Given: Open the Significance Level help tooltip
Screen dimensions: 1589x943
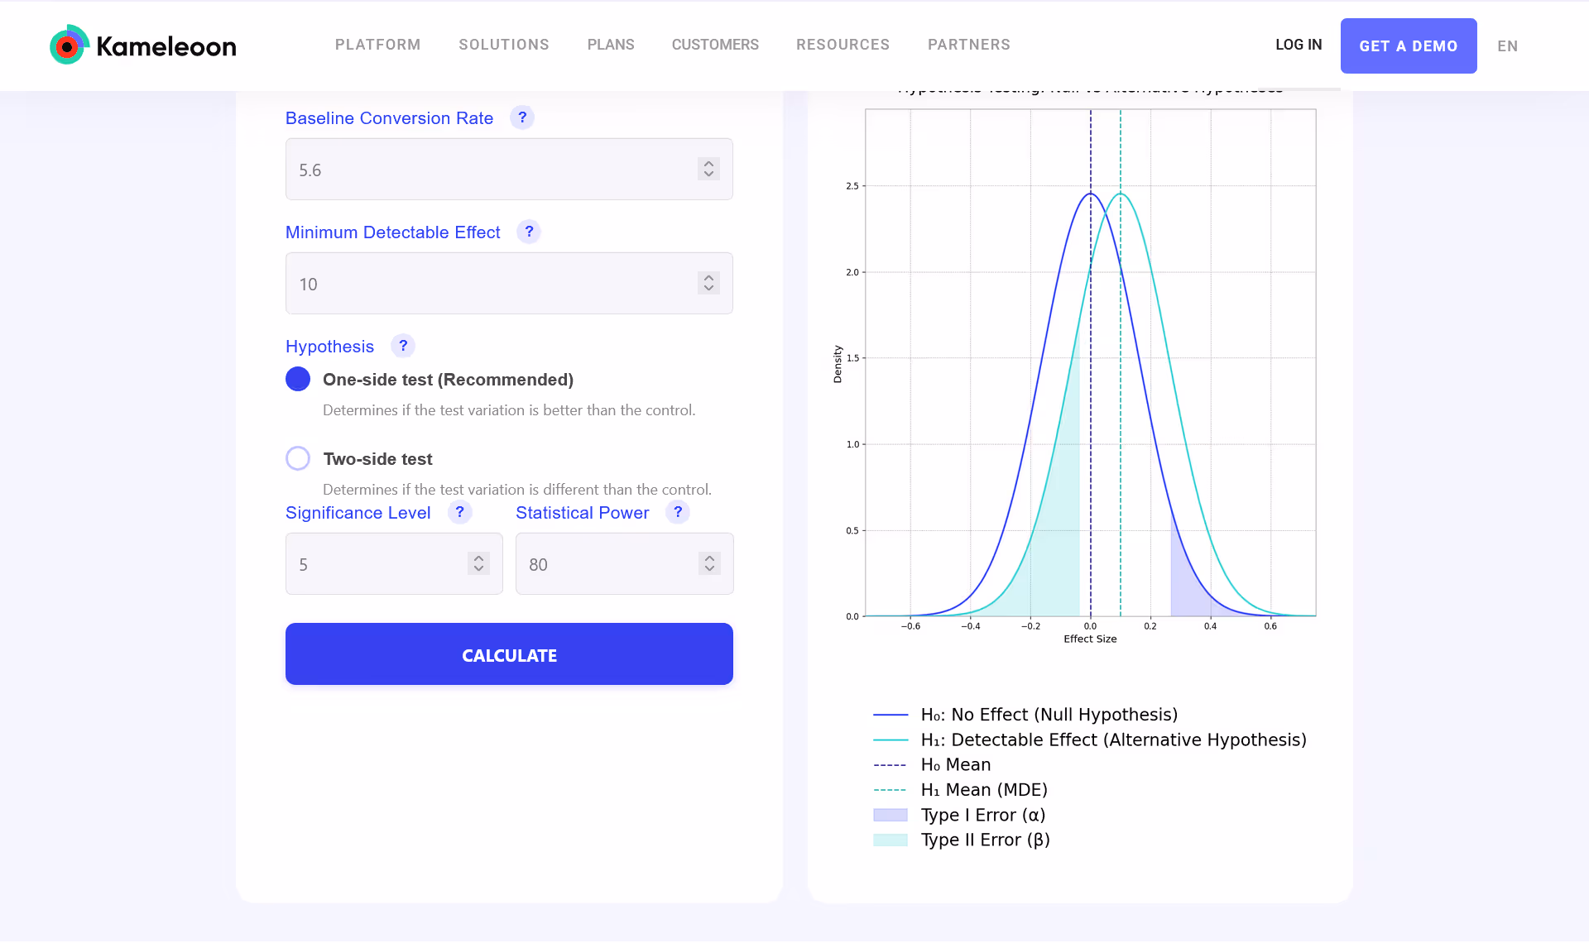Looking at the screenshot, I should tap(460, 513).
